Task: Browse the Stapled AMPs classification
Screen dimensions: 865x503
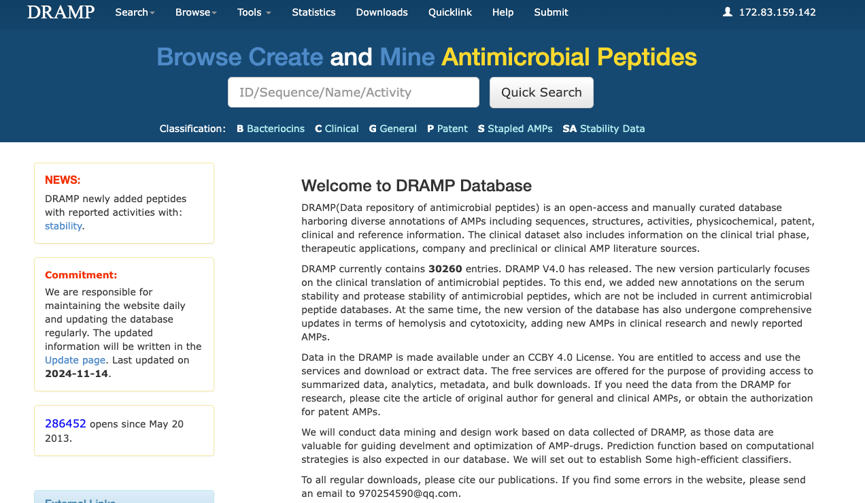Action: 520,129
